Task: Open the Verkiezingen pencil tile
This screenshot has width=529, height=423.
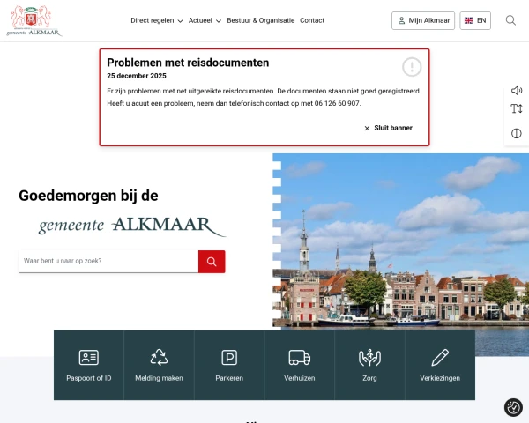Action: pyautogui.click(x=440, y=365)
